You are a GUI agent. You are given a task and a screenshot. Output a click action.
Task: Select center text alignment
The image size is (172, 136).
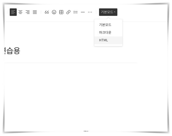click(x=20, y=12)
